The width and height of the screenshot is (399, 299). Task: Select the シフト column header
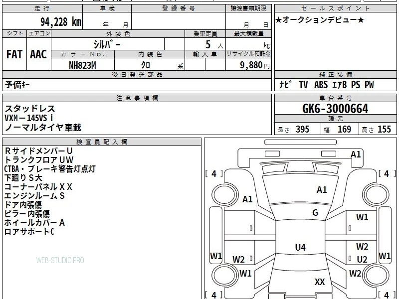coord(15,33)
